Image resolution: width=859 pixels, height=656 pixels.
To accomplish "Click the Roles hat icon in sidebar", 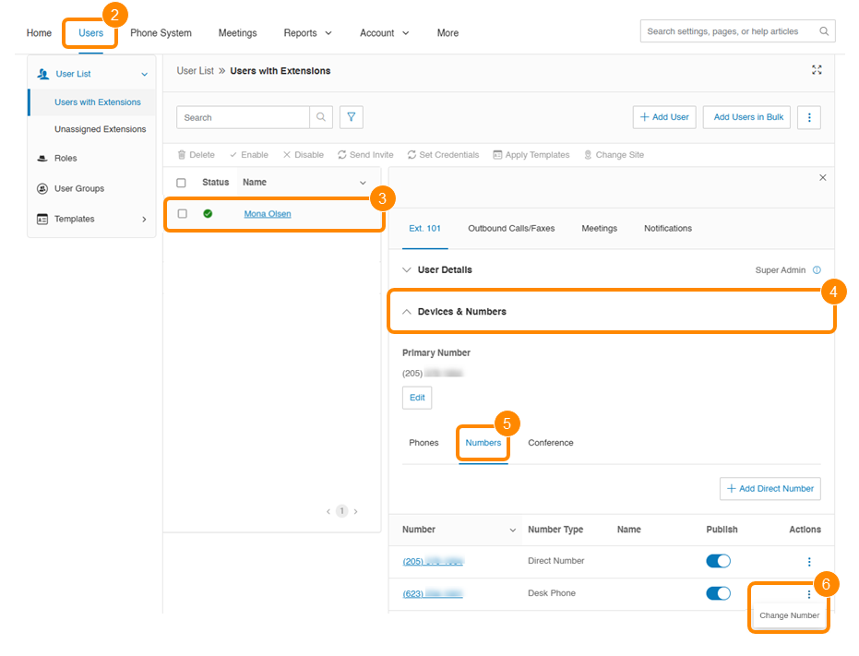I will (42, 159).
